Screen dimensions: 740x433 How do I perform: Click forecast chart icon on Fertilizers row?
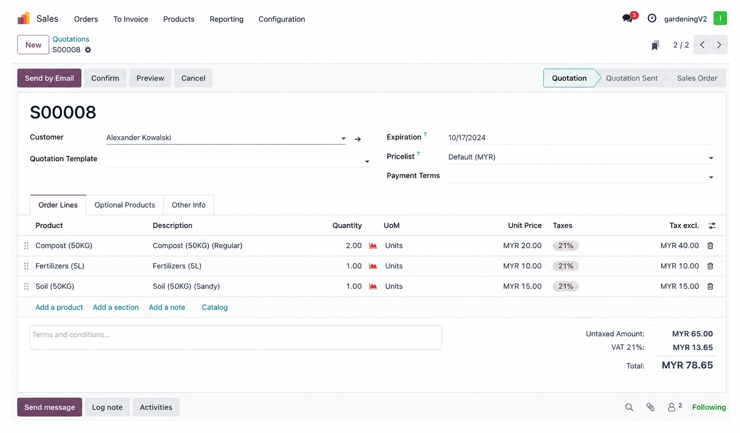373,266
